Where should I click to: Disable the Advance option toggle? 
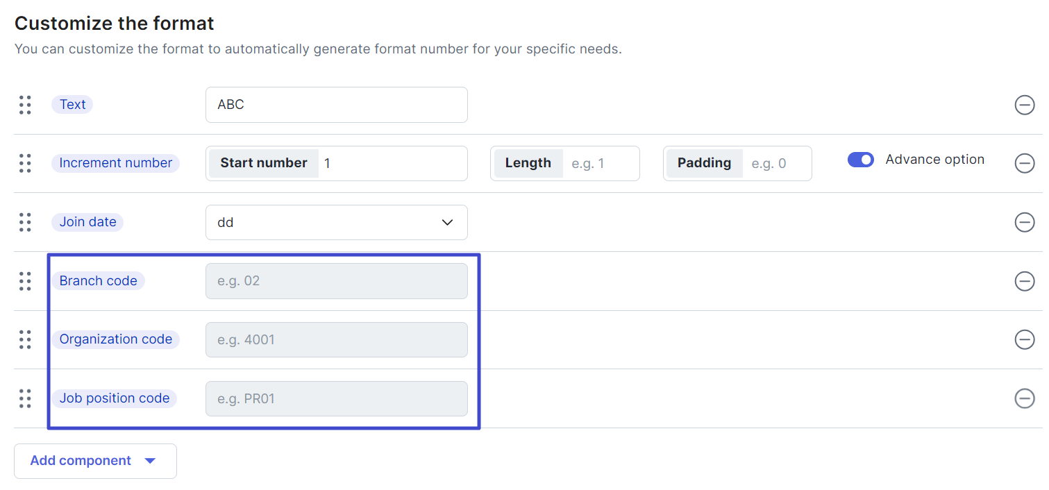[x=861, y=160]
